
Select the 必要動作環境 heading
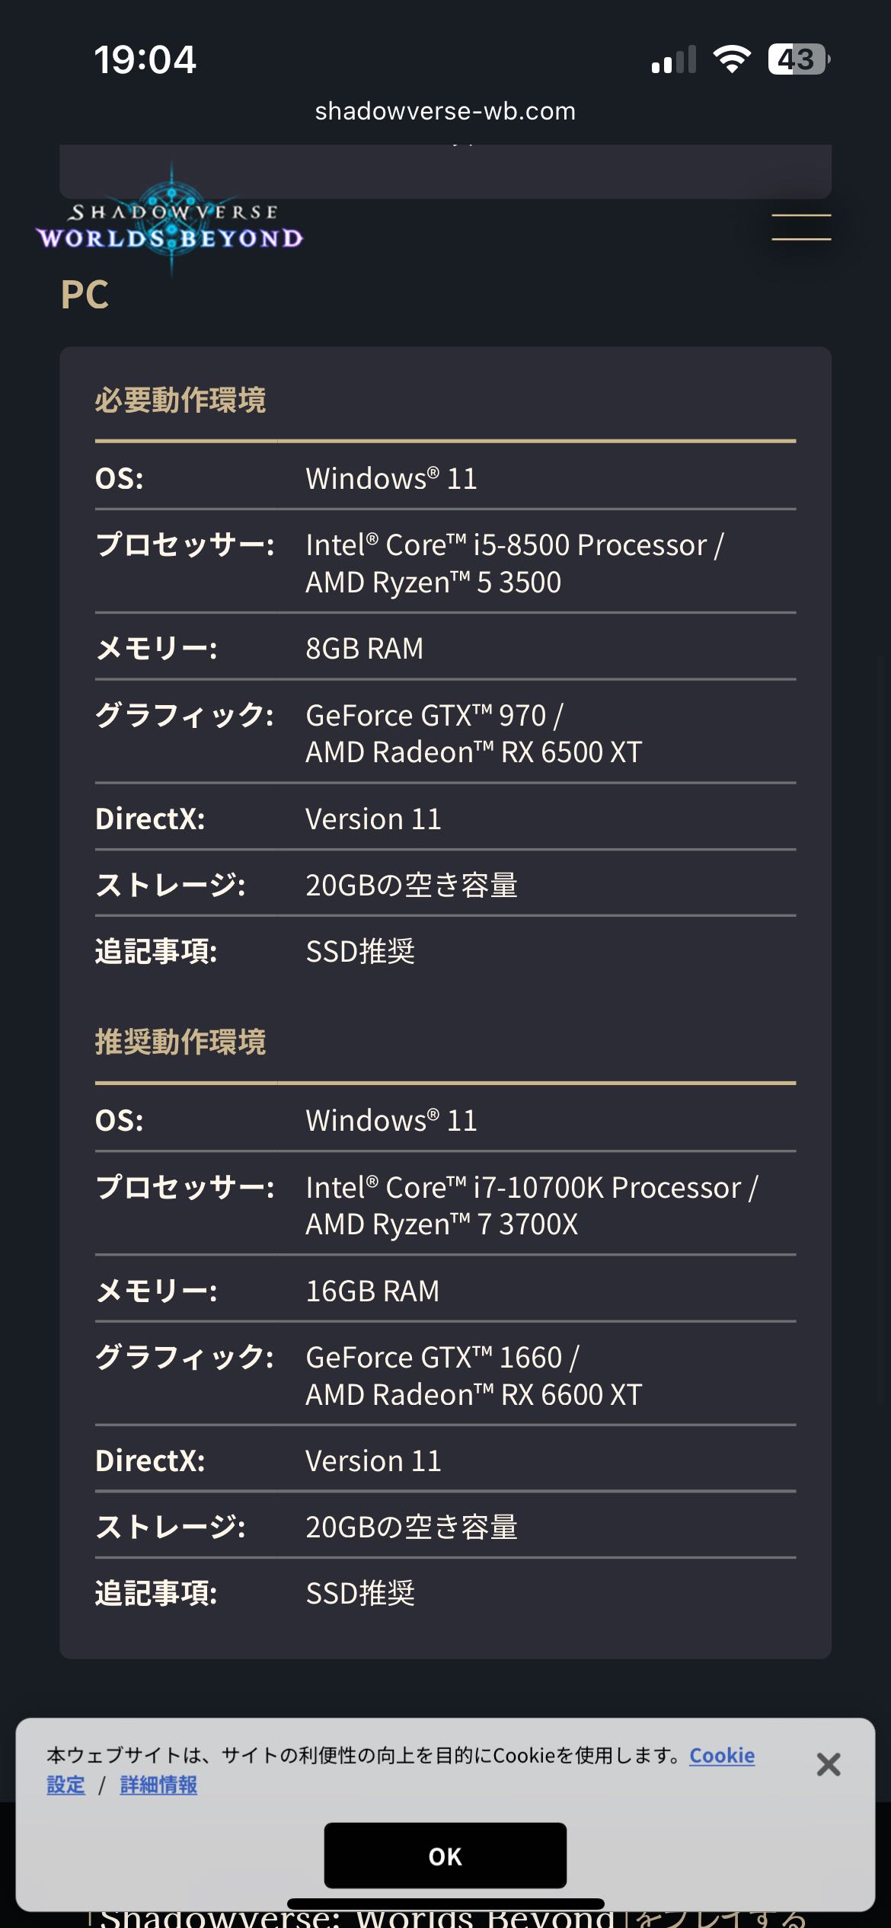click(180, 401)
